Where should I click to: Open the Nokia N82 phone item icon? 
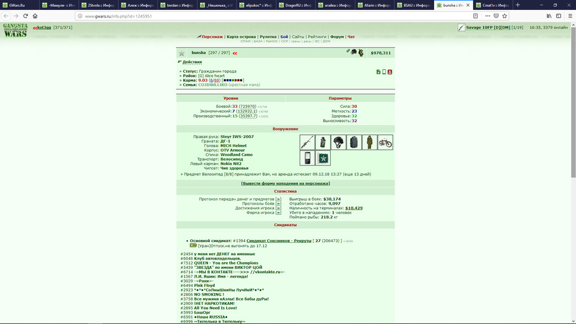[307, 158]
